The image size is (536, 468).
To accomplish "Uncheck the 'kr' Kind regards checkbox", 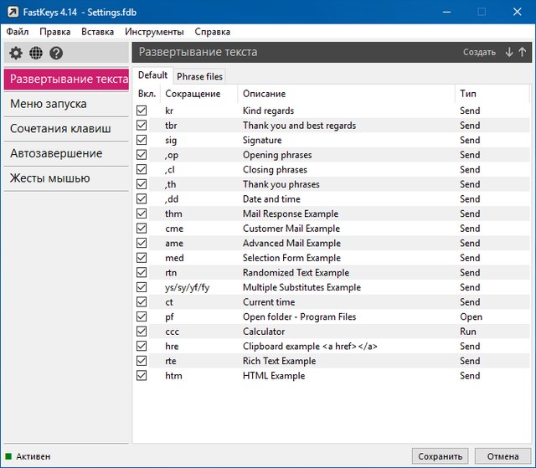I will (x=142, y=111).
